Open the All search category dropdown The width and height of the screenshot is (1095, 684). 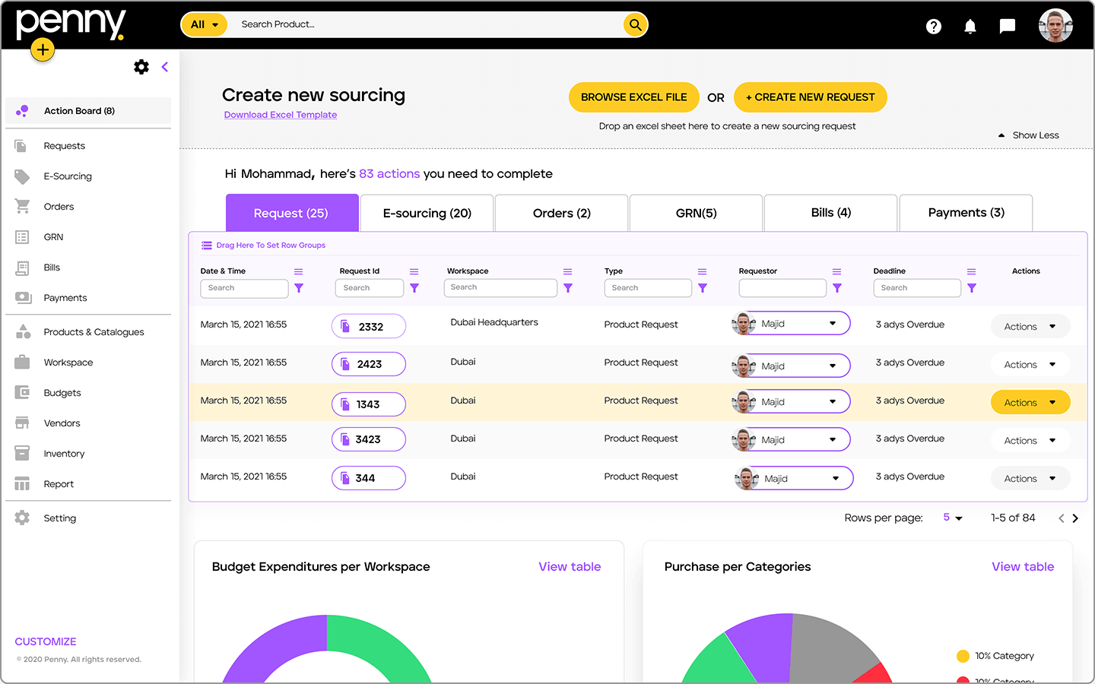point(205,24)
